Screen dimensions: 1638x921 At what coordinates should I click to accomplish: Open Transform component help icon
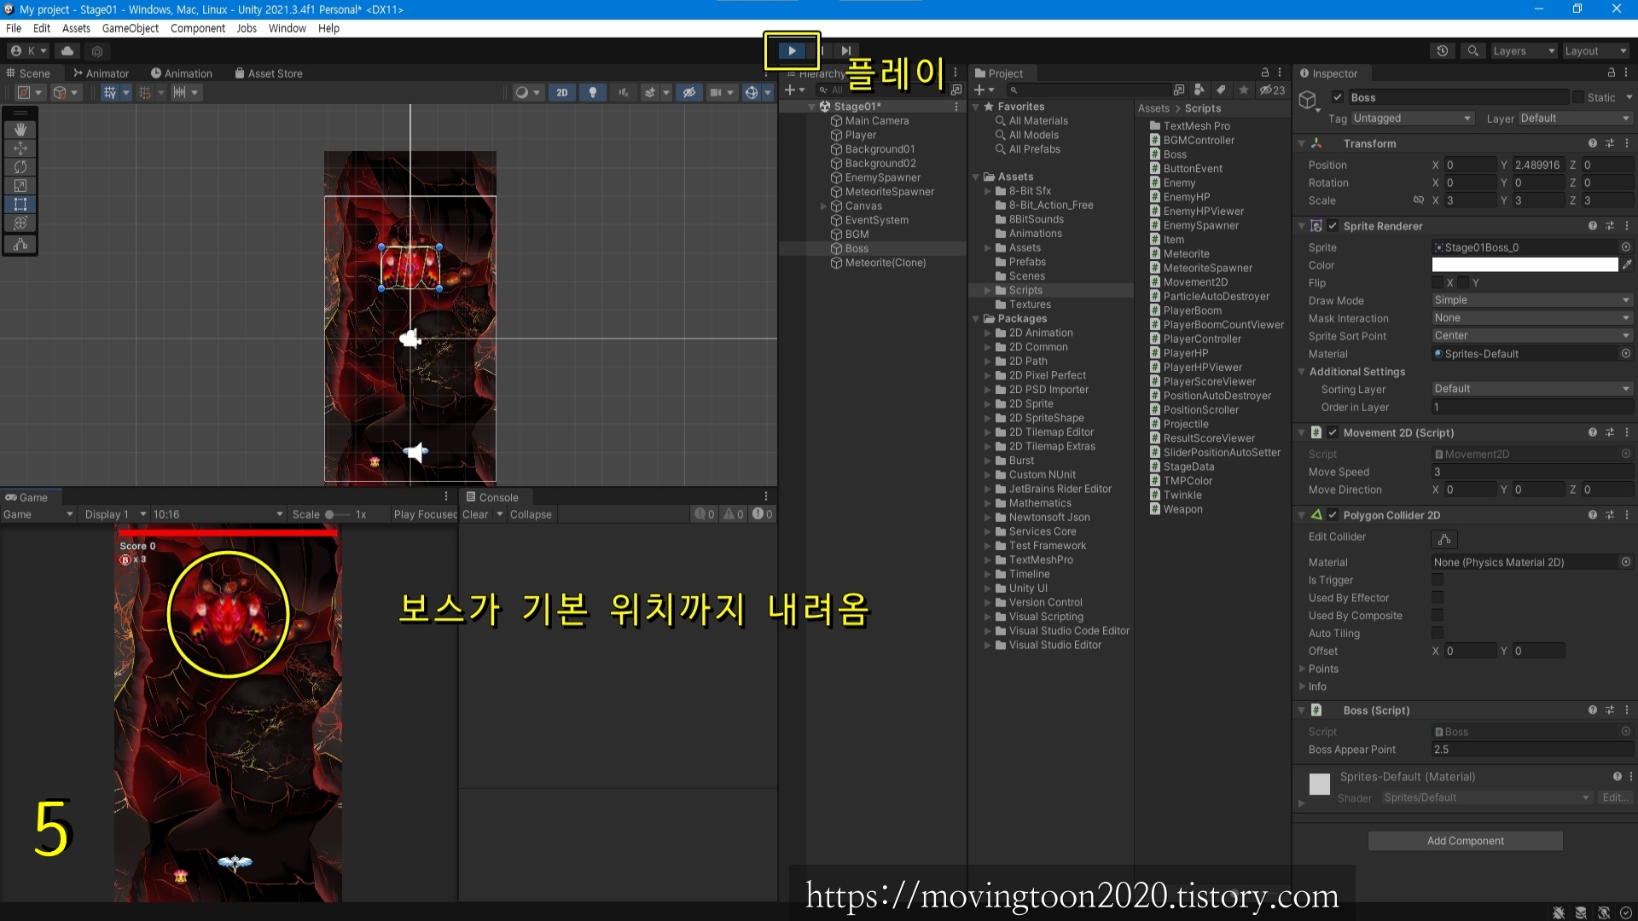[1592, 143]
